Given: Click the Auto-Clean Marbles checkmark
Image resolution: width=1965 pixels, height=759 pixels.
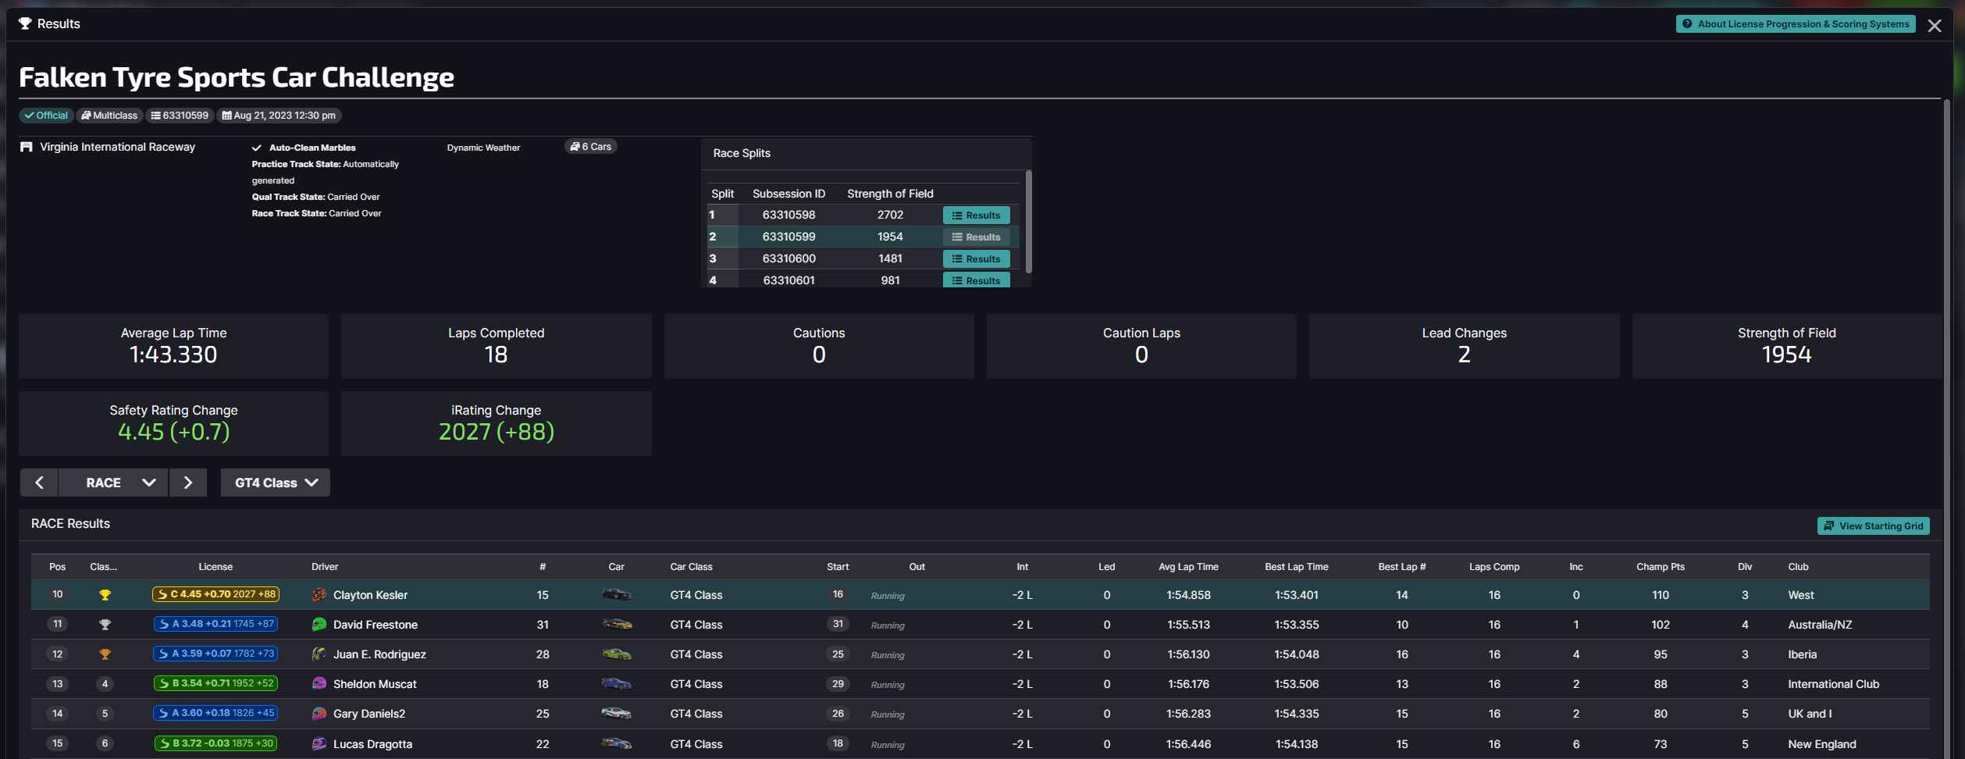Looking at the screenshot, I should click(256, 148).
